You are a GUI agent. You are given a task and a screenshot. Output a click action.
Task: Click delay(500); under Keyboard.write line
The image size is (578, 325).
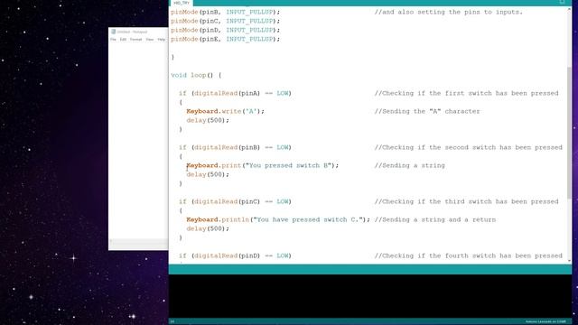[x=208, y=120]
